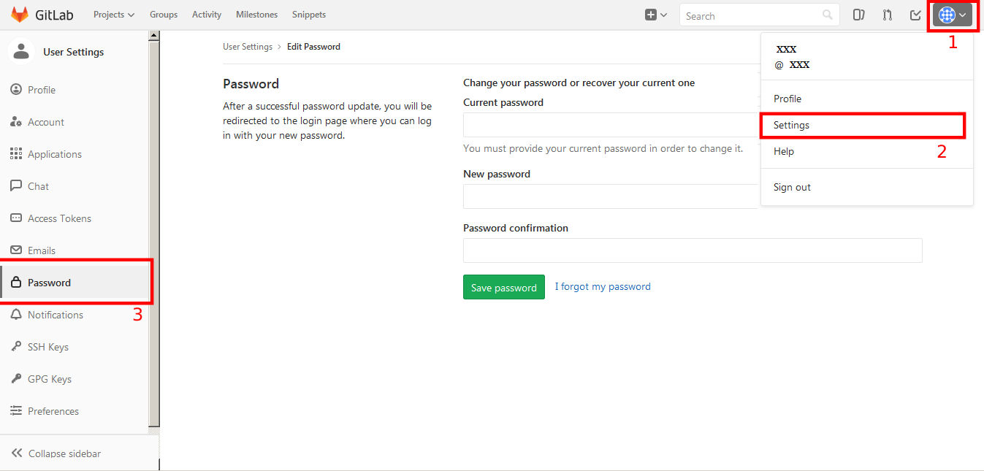Screen dimensions: 984x471
Task: Click the Access Tokens sidebar icon
Action: click(16, 218)
